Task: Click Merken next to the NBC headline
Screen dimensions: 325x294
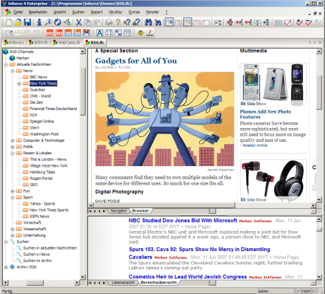Action: tap(245, 221)
